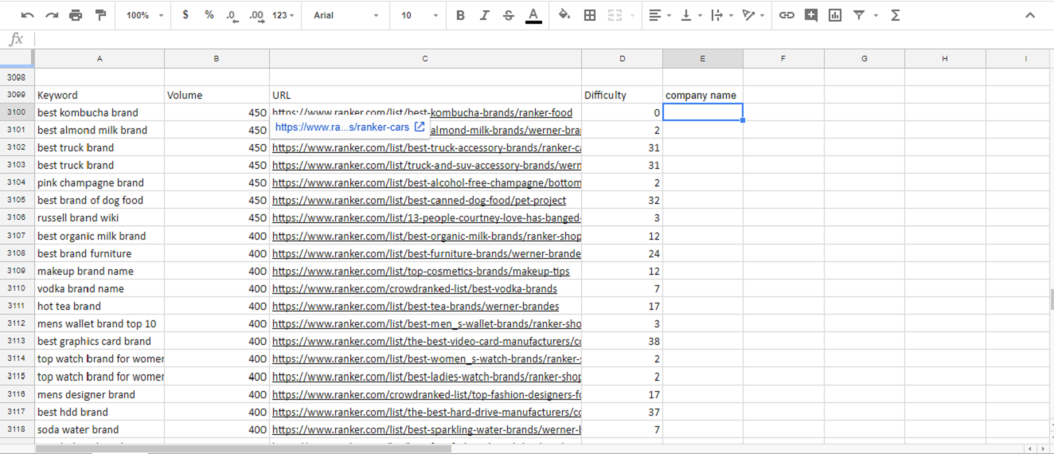The height and width of the screenshot is (454, 1054).
Task: Click the best-kombucha-brands URL
Action: [422, 112]
